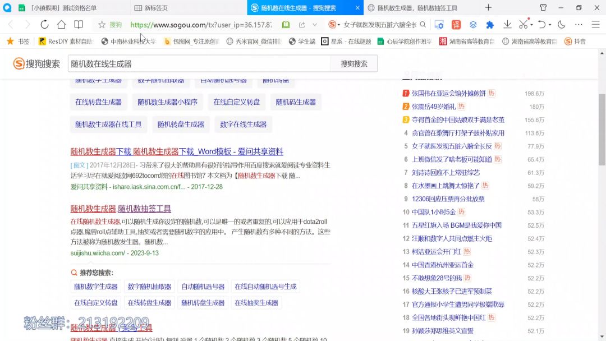Go to browser home page icon

[x=62, y=25]
